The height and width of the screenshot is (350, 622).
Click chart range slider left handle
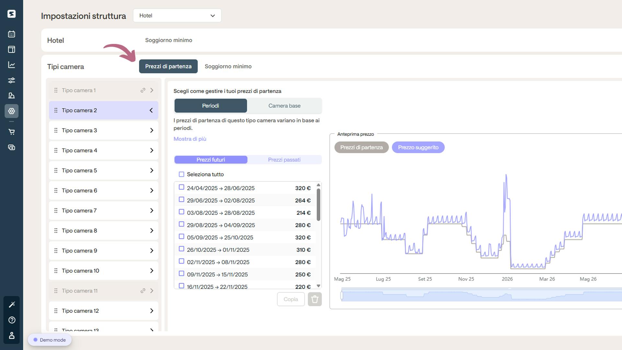[x=341, y=296]
